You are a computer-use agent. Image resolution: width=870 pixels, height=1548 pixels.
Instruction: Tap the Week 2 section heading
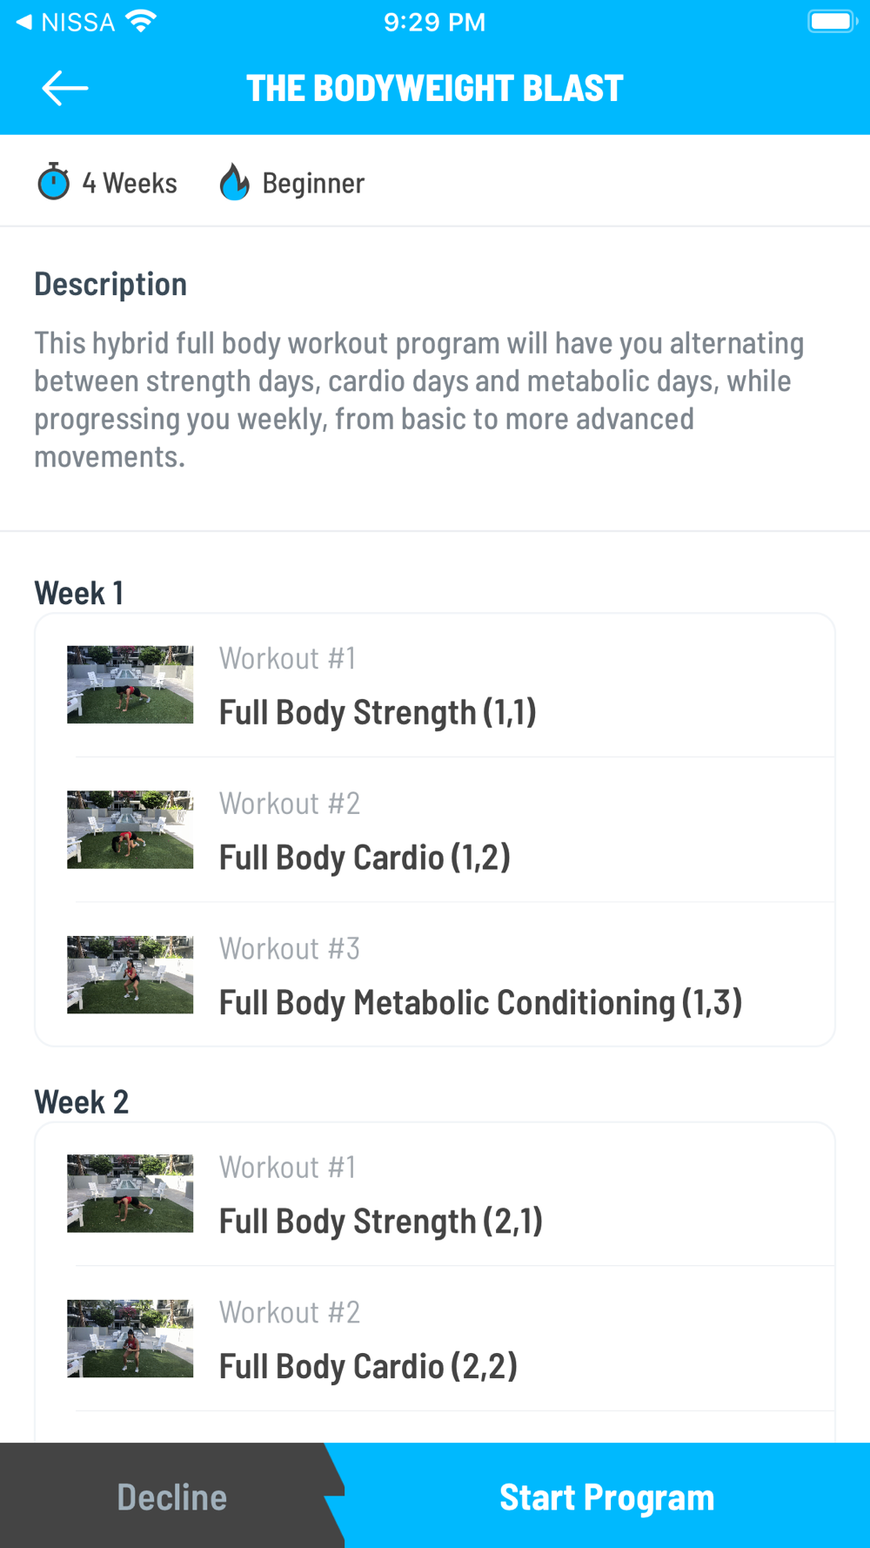(82, 1101)
